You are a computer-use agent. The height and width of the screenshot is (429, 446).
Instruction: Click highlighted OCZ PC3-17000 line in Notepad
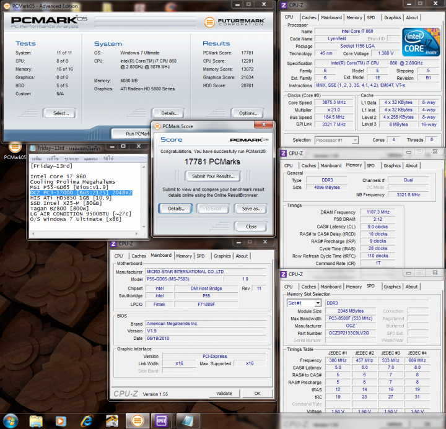pos(81,193)
